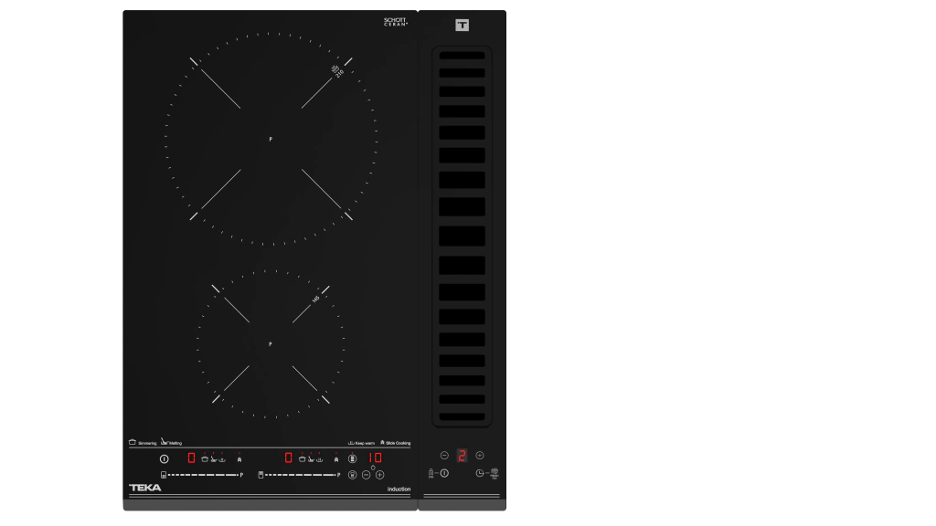This screenshot has width=936, height=526.
Task: Select simmering pot icon for left zone
Action: (204, 458)
